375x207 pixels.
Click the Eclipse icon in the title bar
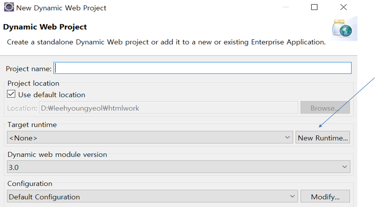coord(9,7)
